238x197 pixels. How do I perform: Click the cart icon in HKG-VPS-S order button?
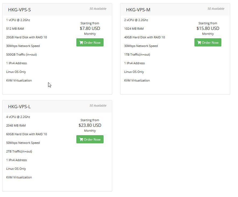[x=81, y=43]
